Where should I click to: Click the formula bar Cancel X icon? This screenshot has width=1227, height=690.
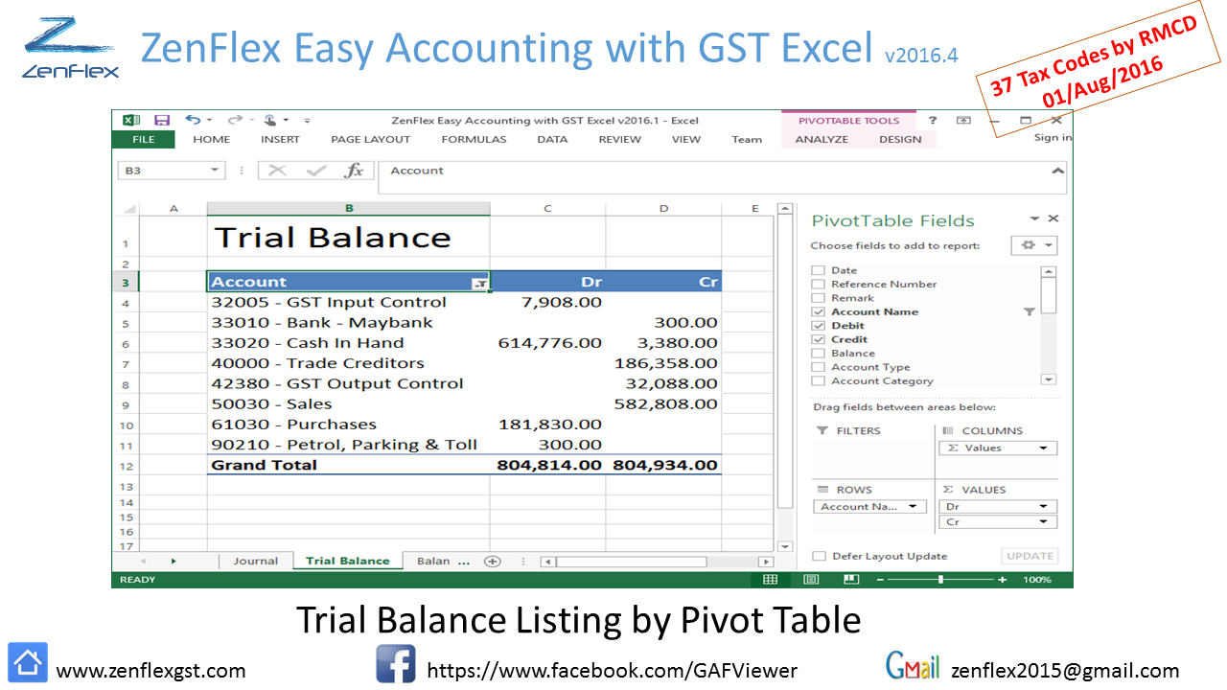click(x=278, y=171)
